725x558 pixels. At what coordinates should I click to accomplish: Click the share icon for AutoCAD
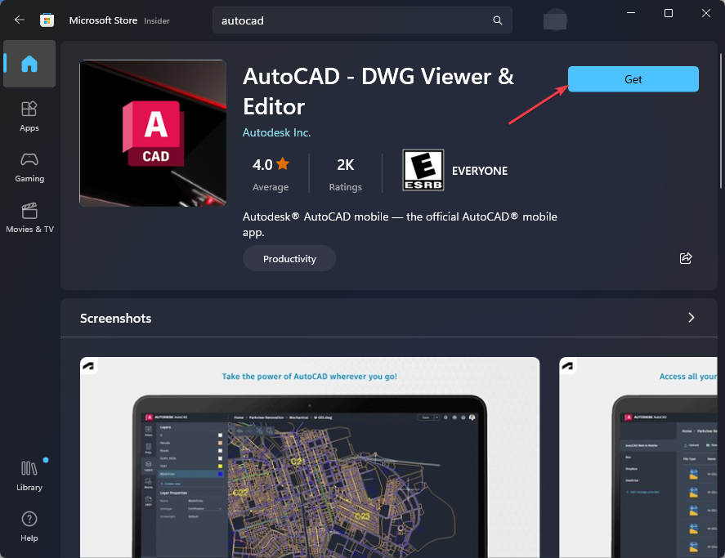coord(686,258)
